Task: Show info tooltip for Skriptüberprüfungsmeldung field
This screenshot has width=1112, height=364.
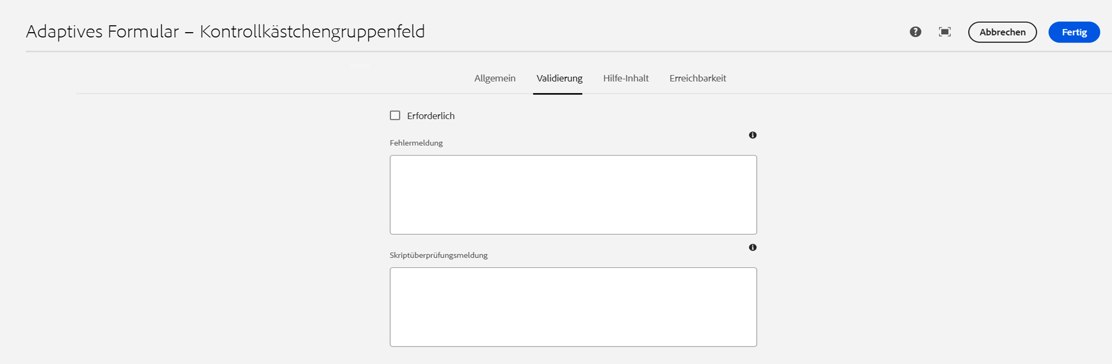Action: click(753, 248)
